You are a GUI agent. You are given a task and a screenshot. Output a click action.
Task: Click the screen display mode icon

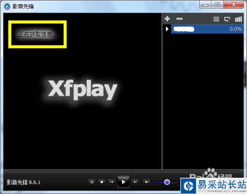click(227, 19)
